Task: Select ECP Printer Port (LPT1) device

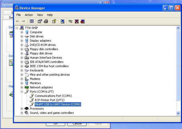Action: click(x=49, y=100)
